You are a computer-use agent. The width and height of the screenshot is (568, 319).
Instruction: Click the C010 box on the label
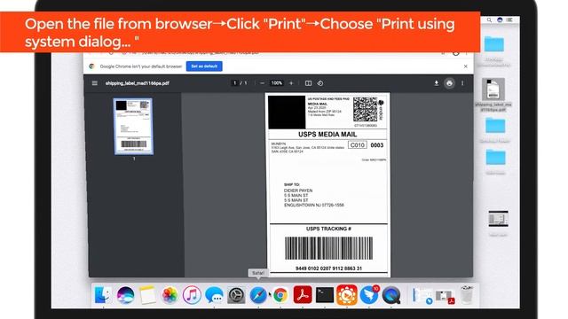tap(357, 145)
